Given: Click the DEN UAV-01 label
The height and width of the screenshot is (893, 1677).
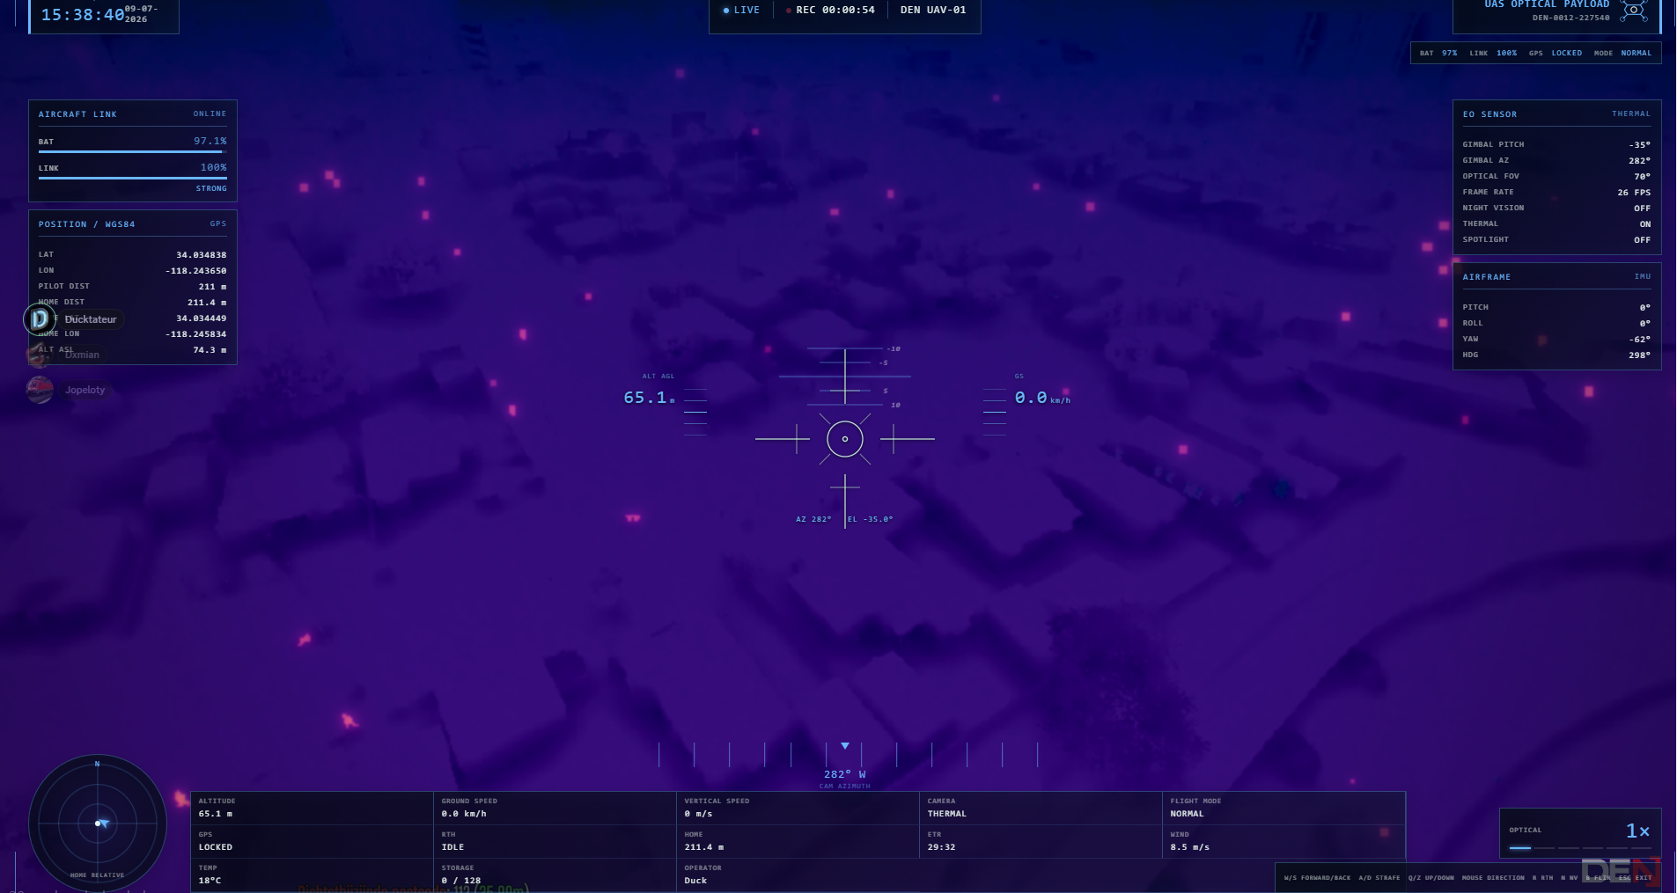Looking at the screenshot, I should 933,11.
